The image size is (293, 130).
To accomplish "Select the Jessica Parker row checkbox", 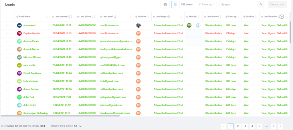I will pyautogui.click(x=8, y=41).
